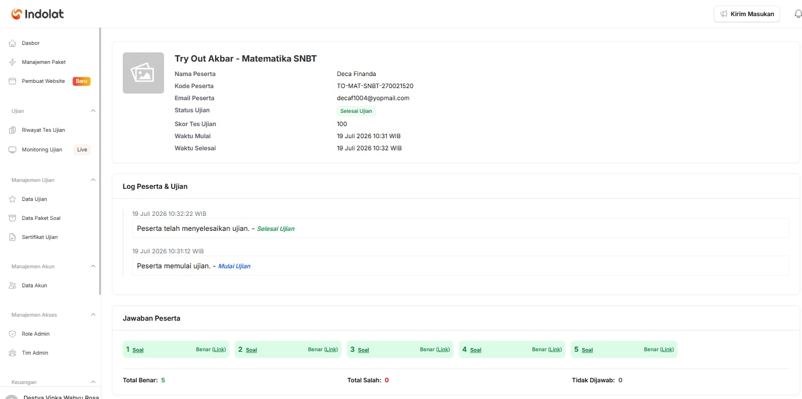Click the Total Benar count
The image size is (802, 399).
click(x=163, y=381)
